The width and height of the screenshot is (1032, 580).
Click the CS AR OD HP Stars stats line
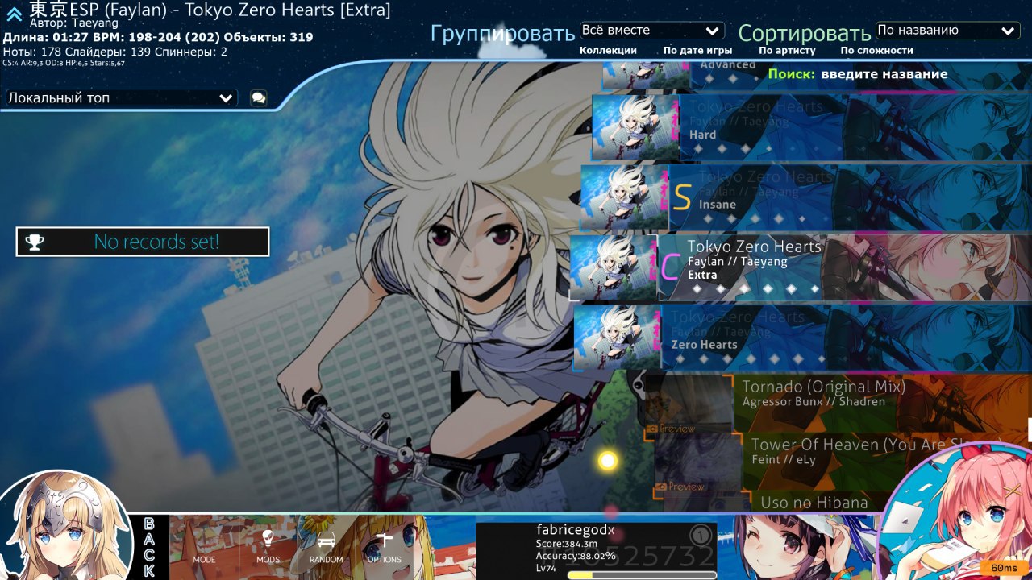(64, 63)
